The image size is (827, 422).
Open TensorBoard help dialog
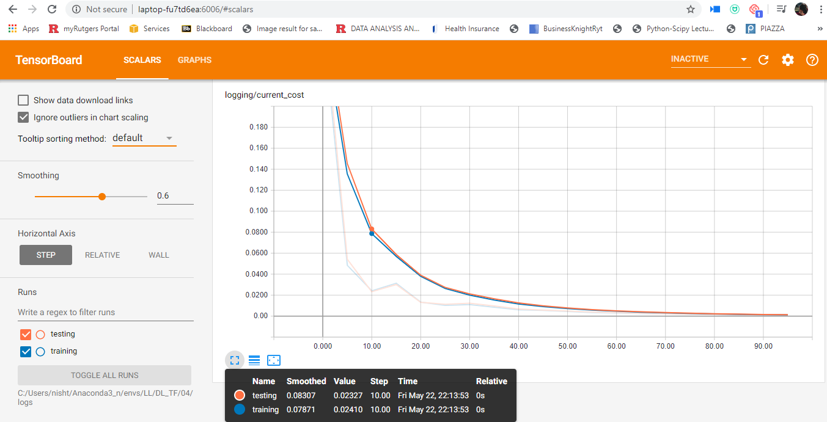(812, 59)
